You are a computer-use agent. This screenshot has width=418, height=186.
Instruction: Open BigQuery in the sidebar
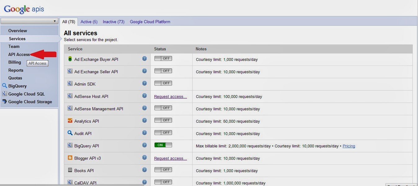click(x=17, y=86)
